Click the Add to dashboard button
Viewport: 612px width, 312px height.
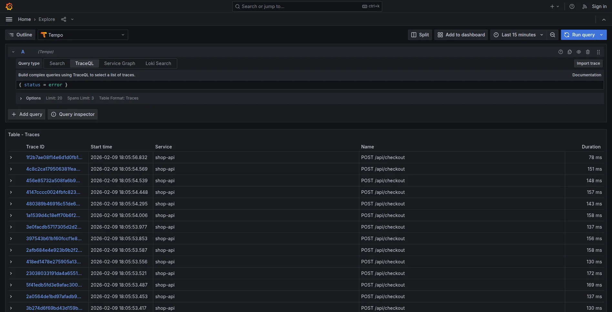[461, 35]
